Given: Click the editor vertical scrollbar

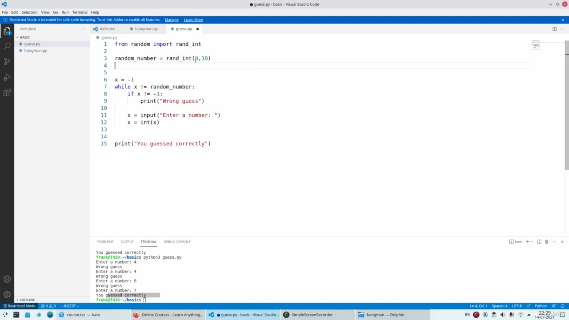Looking at the screenshot, I should (x=567, y=105).
